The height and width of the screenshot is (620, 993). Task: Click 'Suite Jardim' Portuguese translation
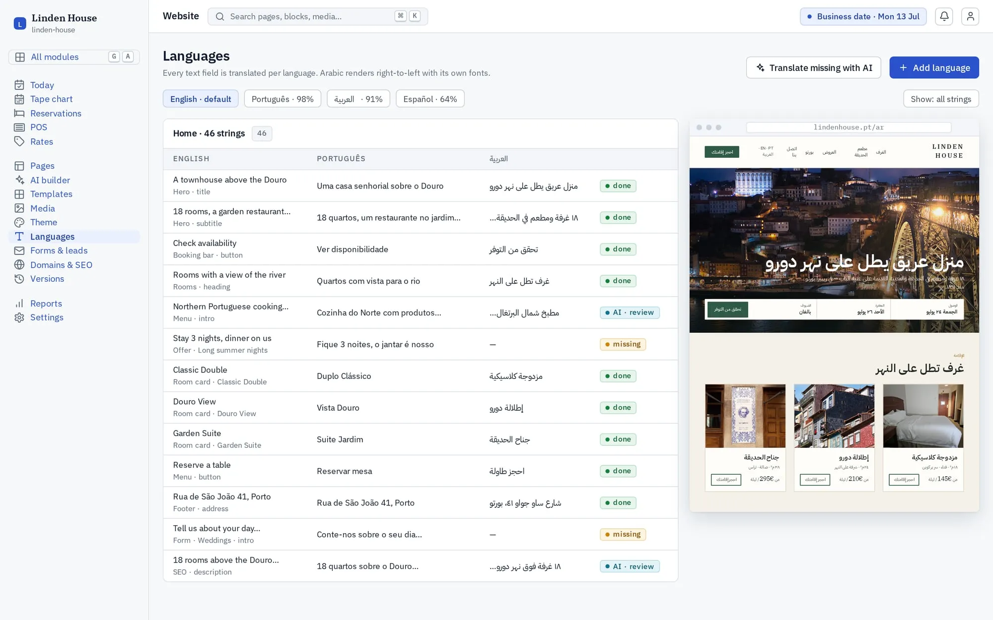coord(340,439)
